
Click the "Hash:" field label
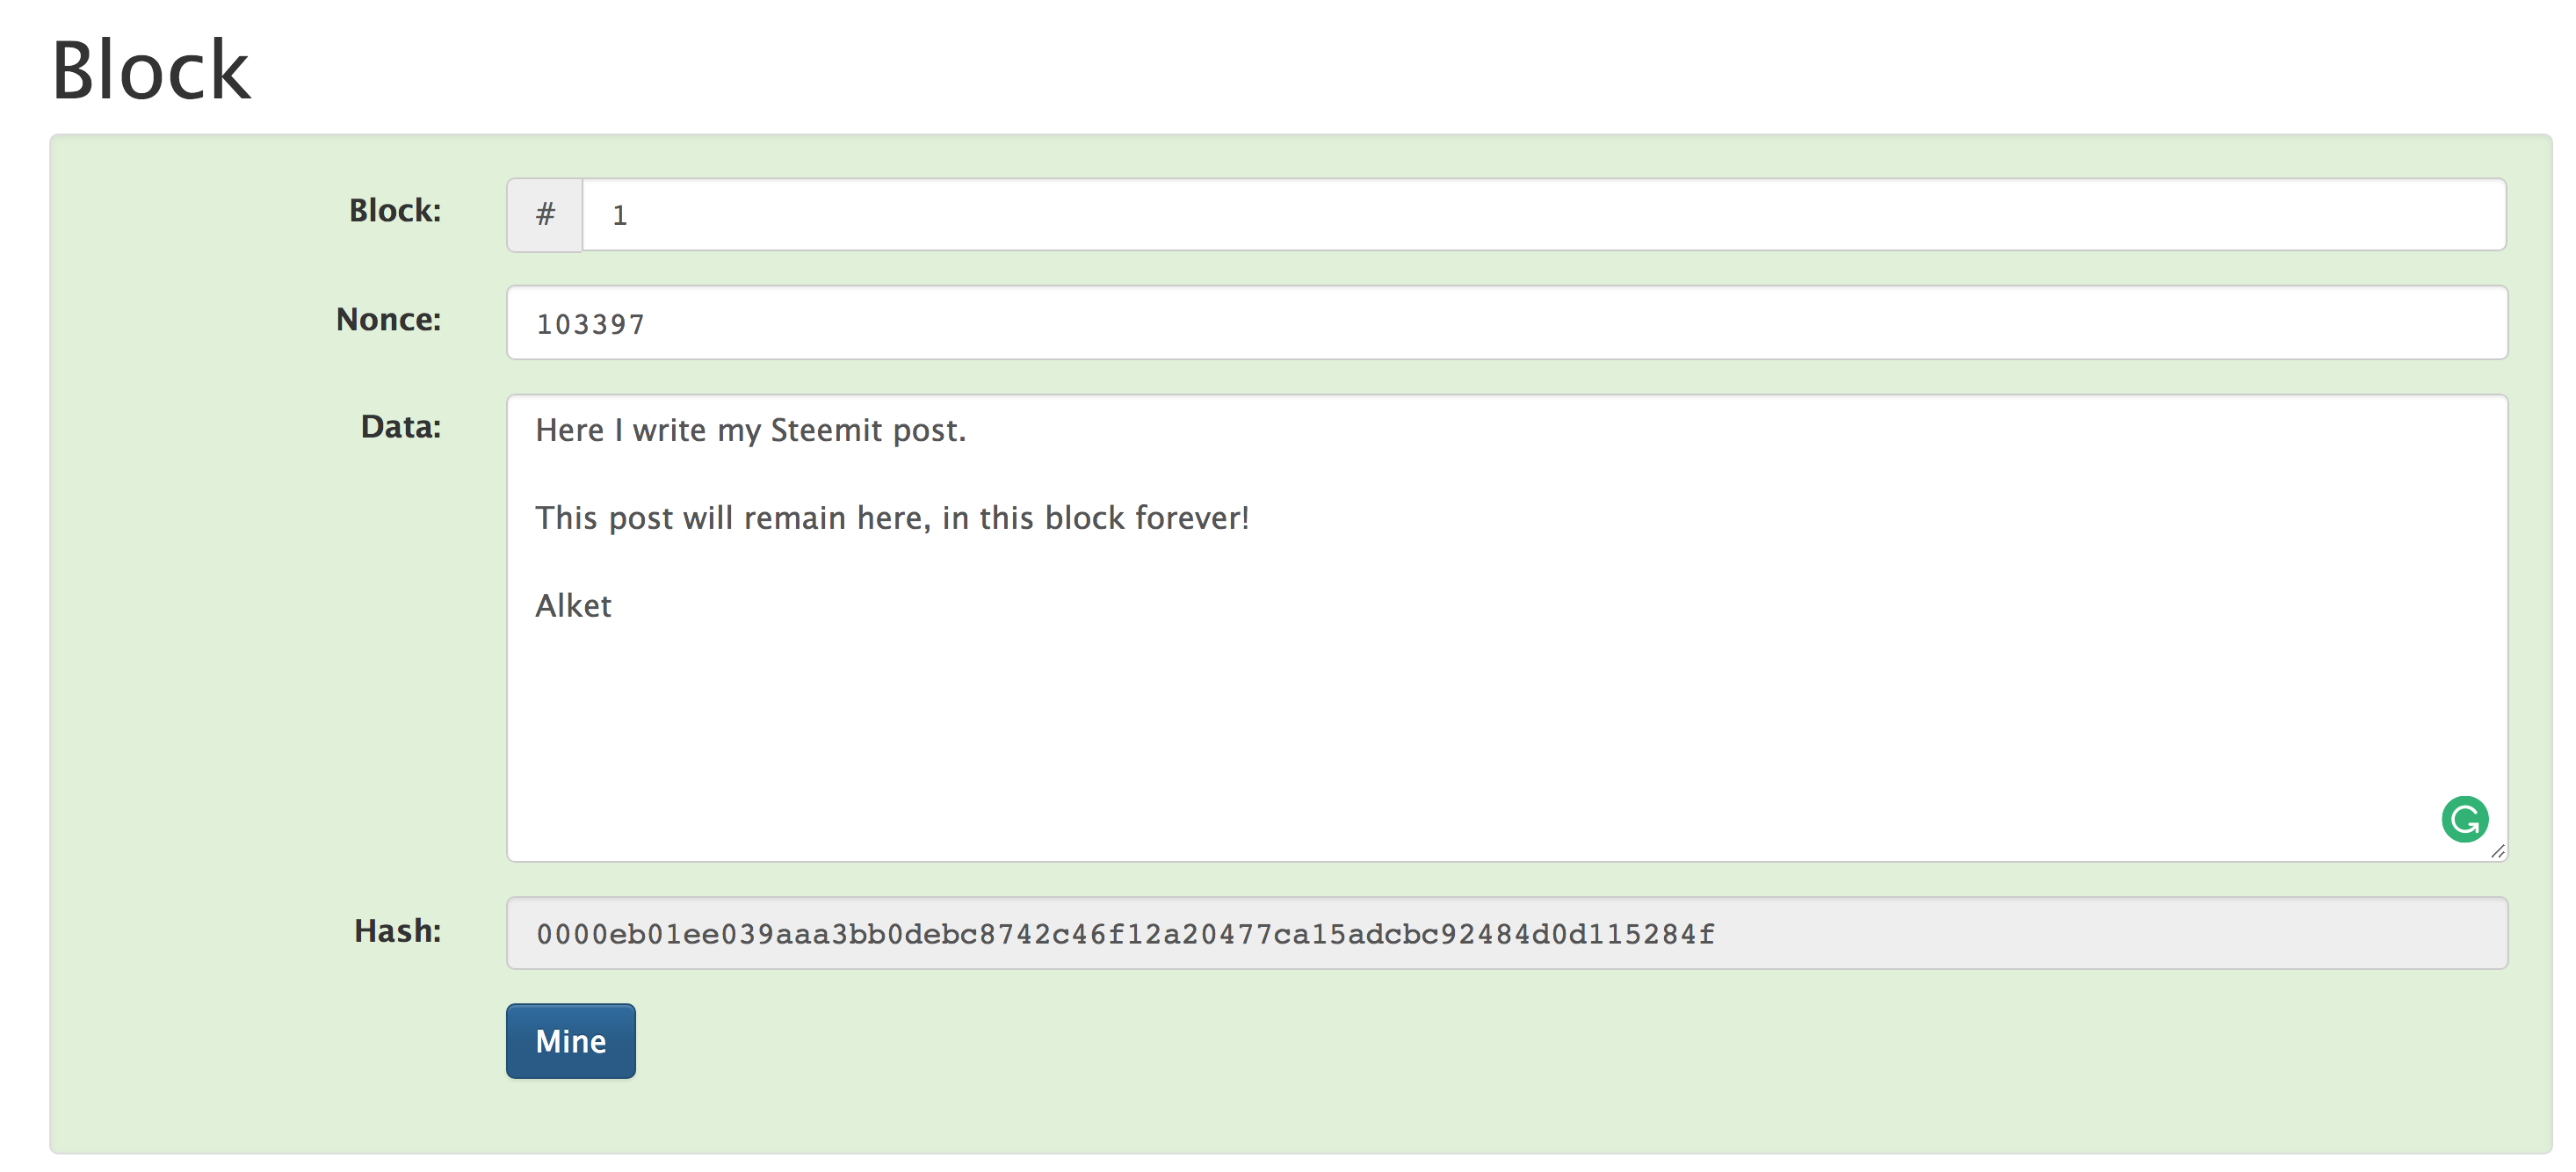click(x=397, y=931)
